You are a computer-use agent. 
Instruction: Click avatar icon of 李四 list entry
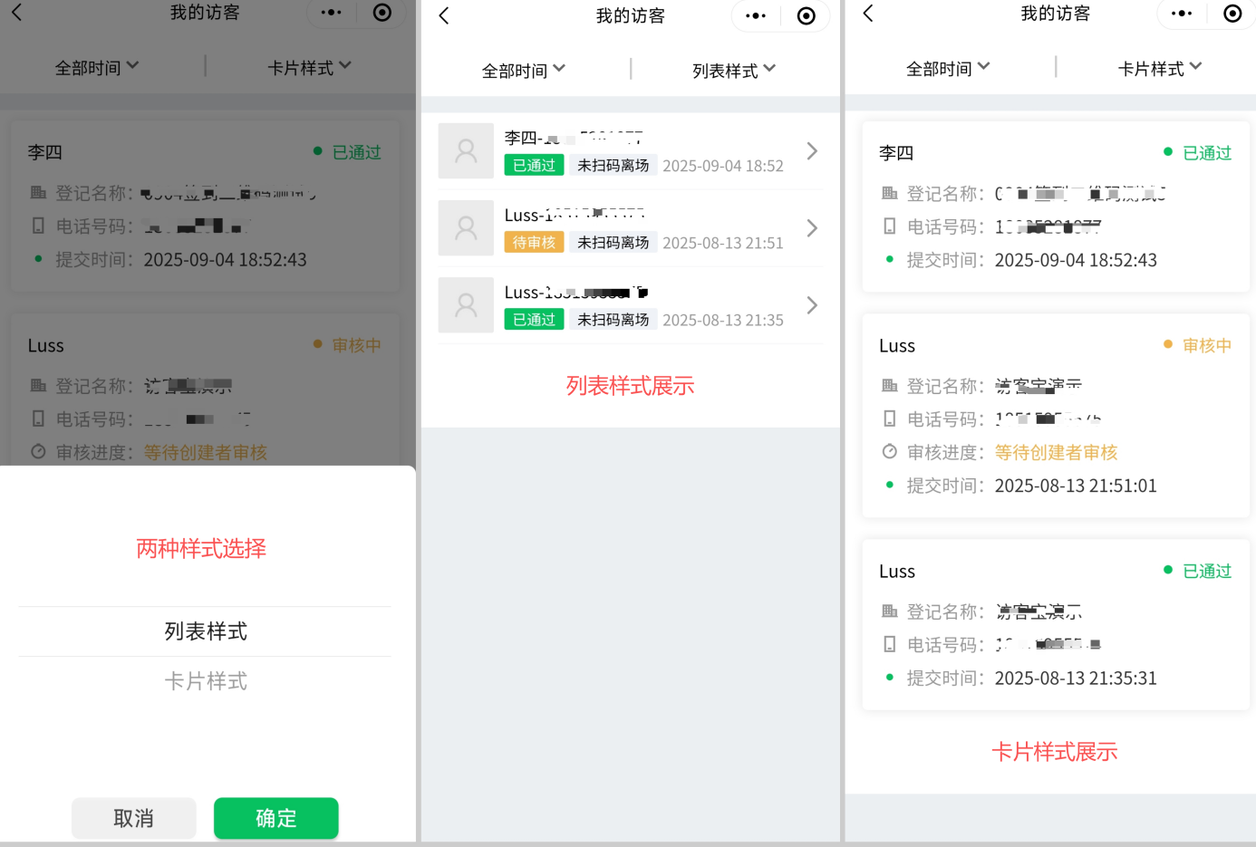tap(466, 151)
